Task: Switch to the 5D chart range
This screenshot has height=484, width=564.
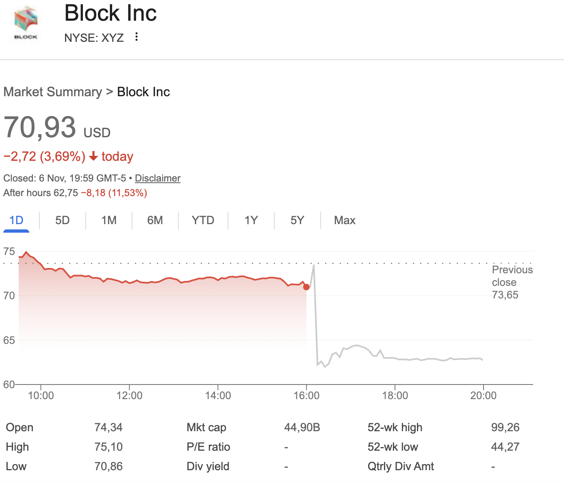Action: click(63, 220)
